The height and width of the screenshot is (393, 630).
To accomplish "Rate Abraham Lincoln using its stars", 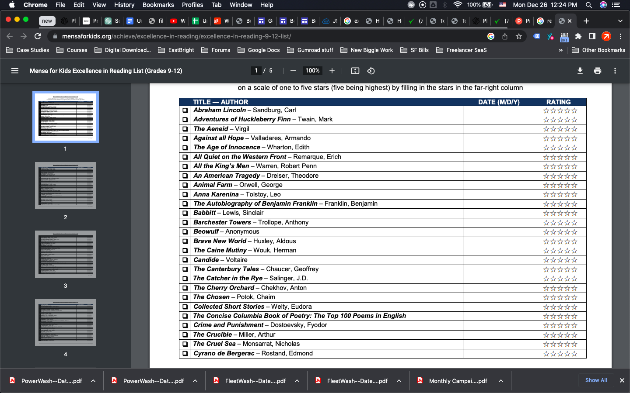I will 560,110.
